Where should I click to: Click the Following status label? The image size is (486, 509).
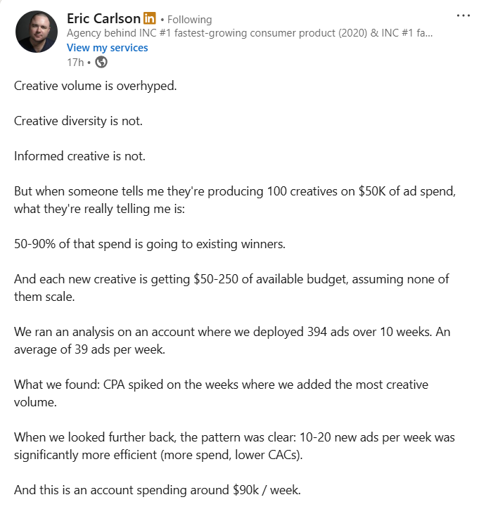tap(189, 20)
